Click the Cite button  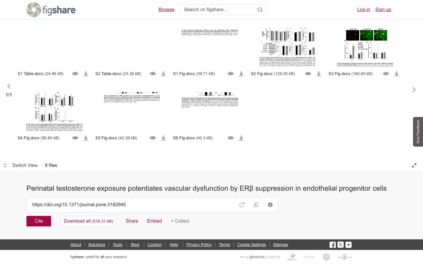[x=39, y=221]
